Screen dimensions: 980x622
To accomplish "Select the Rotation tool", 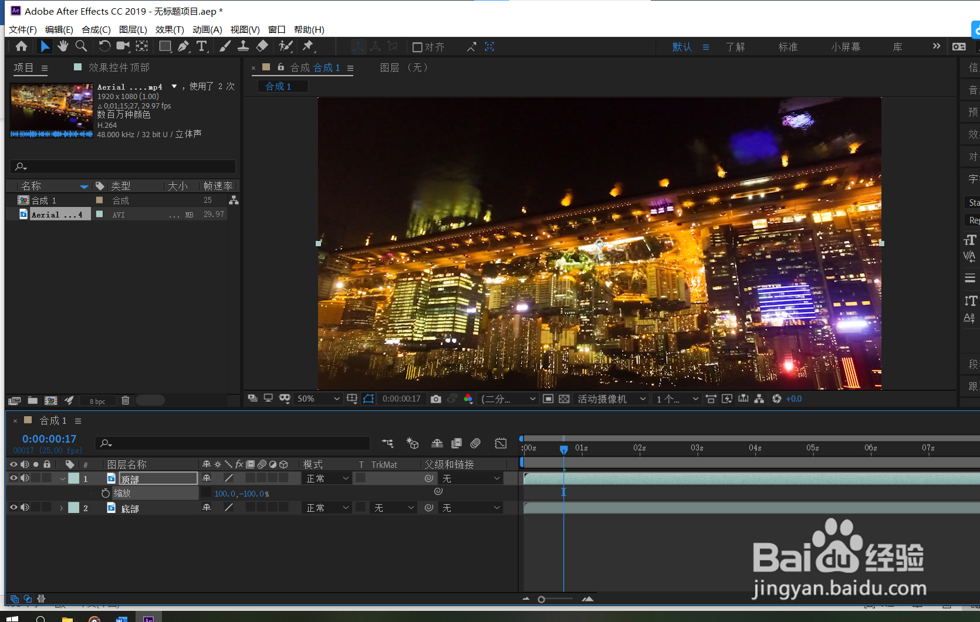I will tap(104, 46).
